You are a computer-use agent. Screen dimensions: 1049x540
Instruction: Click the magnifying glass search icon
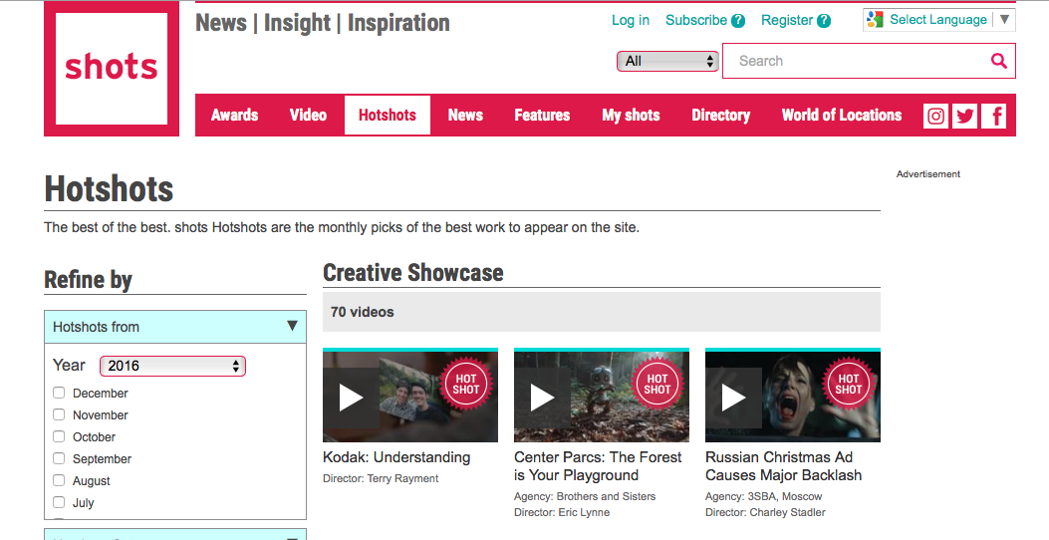[x=999, y=61]
